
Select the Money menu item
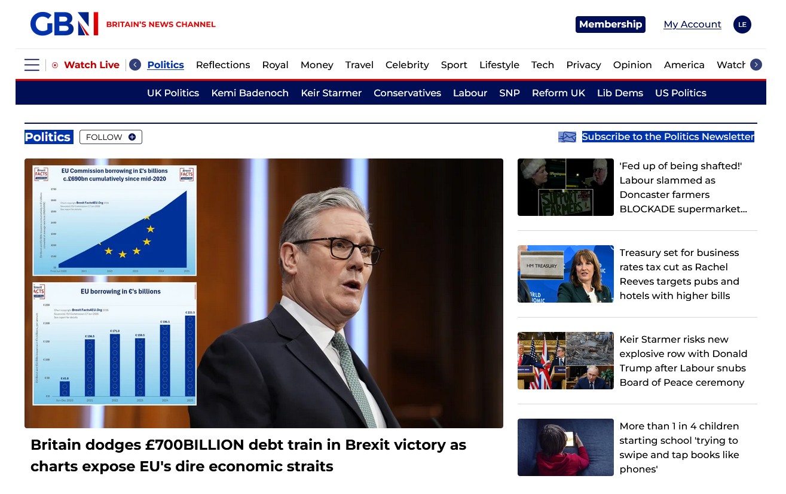click(x=316, y=65)
